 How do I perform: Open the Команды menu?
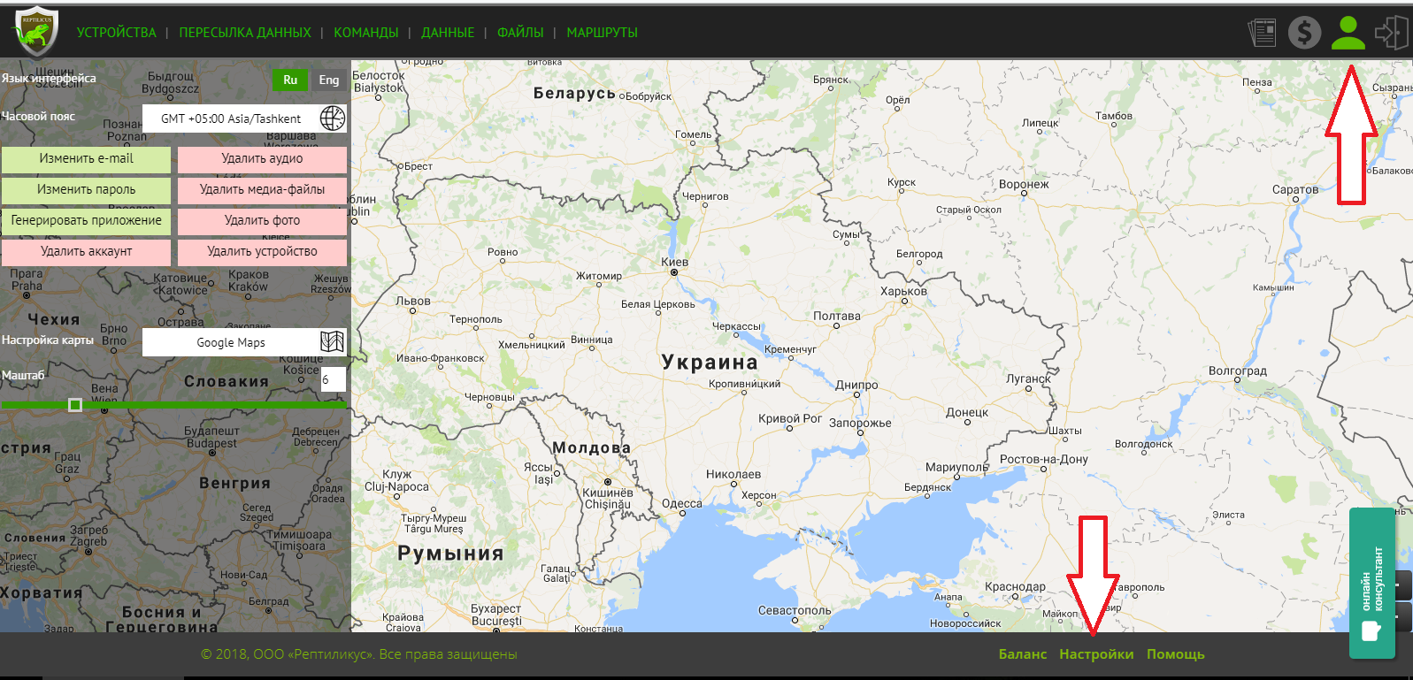(366, 33)
